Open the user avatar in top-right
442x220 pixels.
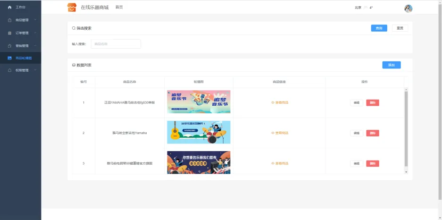tap(408, 8)
